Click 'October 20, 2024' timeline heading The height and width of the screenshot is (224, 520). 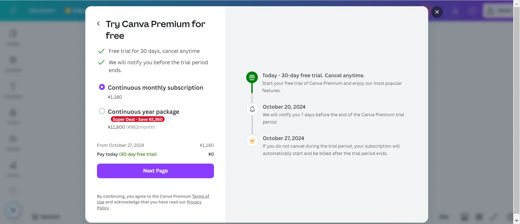click(x=284, y=107)
